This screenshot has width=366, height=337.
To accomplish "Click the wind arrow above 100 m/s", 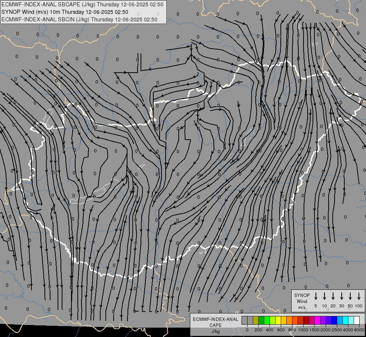I will 359,296.
